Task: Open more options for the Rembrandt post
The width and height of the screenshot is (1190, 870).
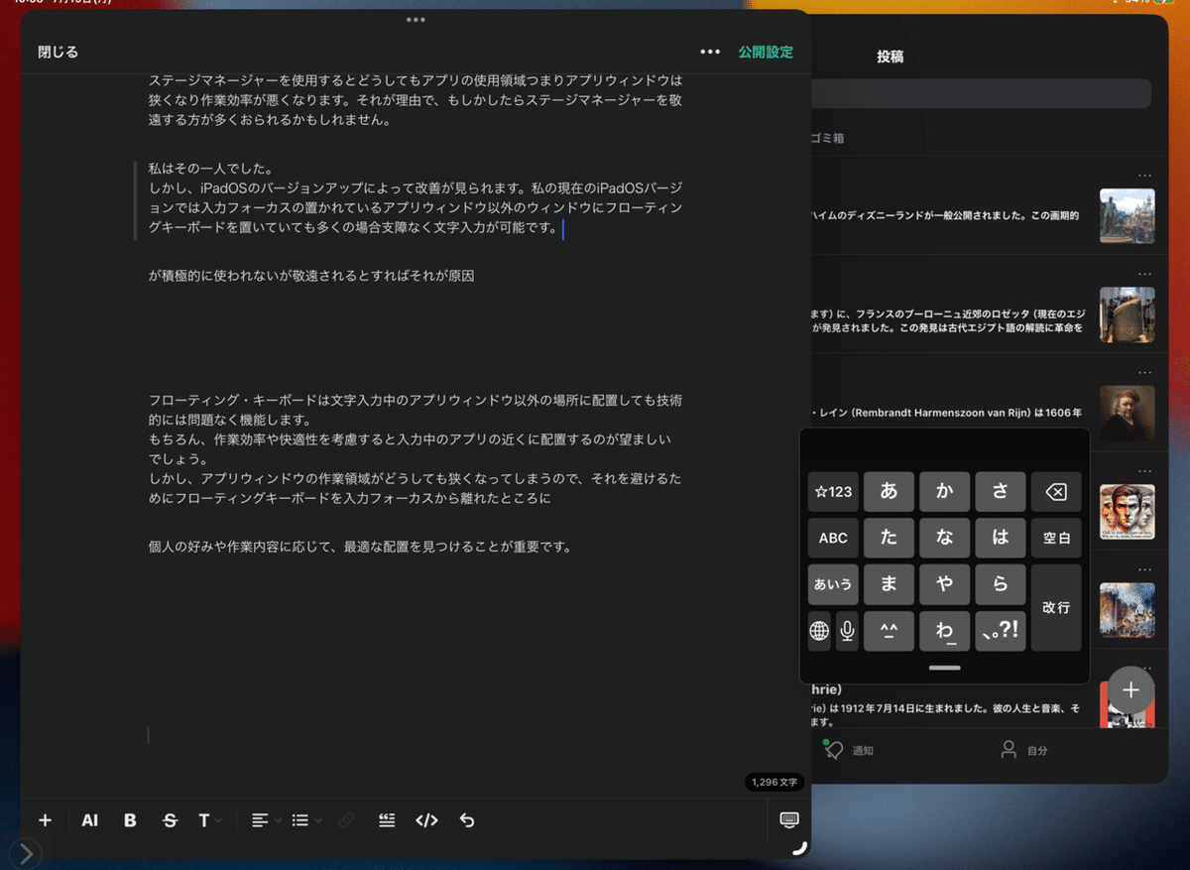Action: (x=1145, y=372)
